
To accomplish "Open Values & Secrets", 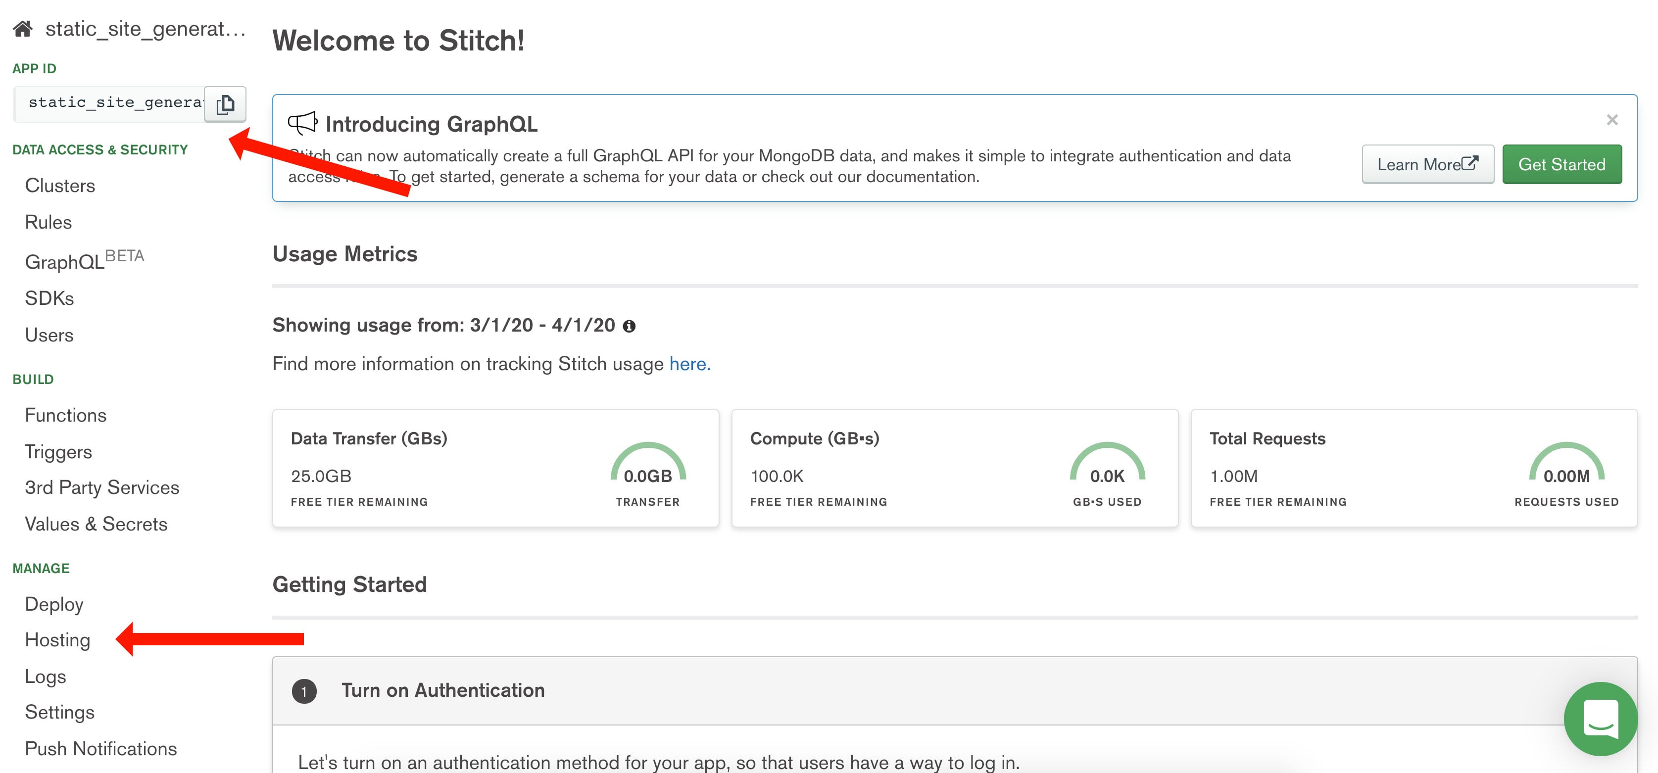I will pyautogui.click(x=96, y=524).
